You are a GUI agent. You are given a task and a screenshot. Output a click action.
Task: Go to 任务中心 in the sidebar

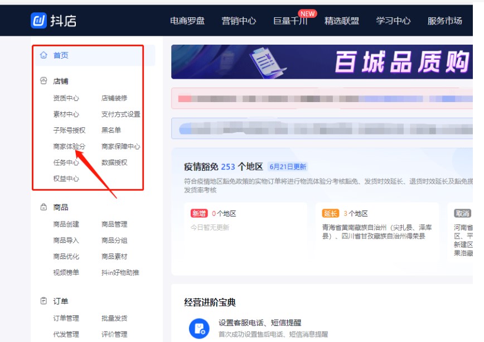[x=66, y=162]
